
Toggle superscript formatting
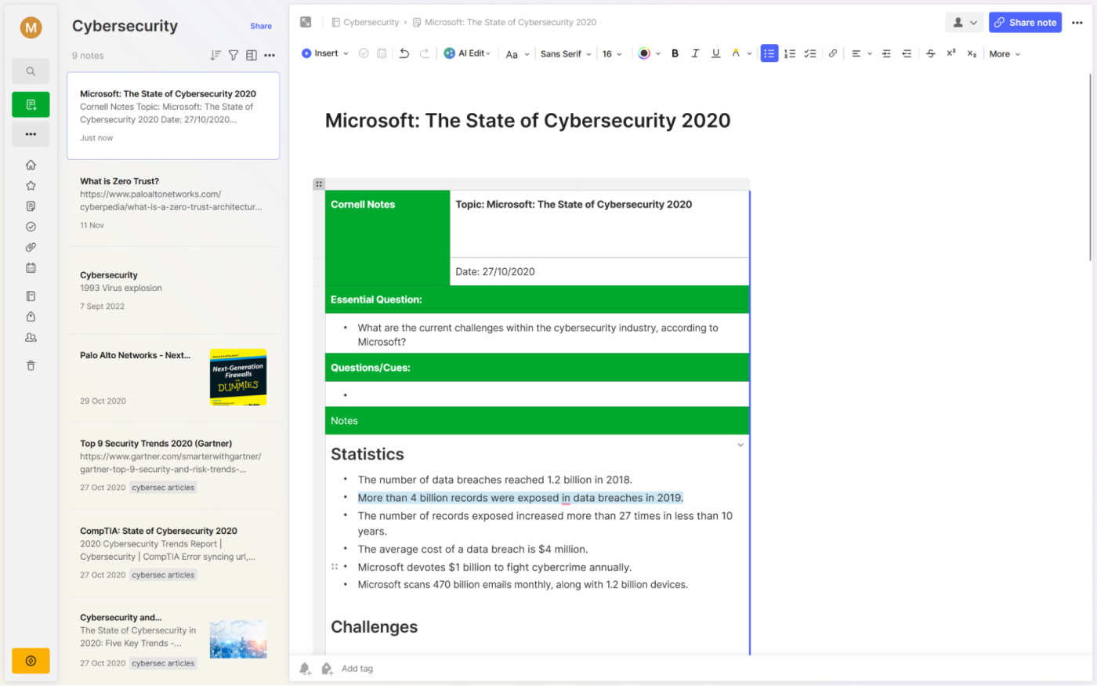(950, 53)
